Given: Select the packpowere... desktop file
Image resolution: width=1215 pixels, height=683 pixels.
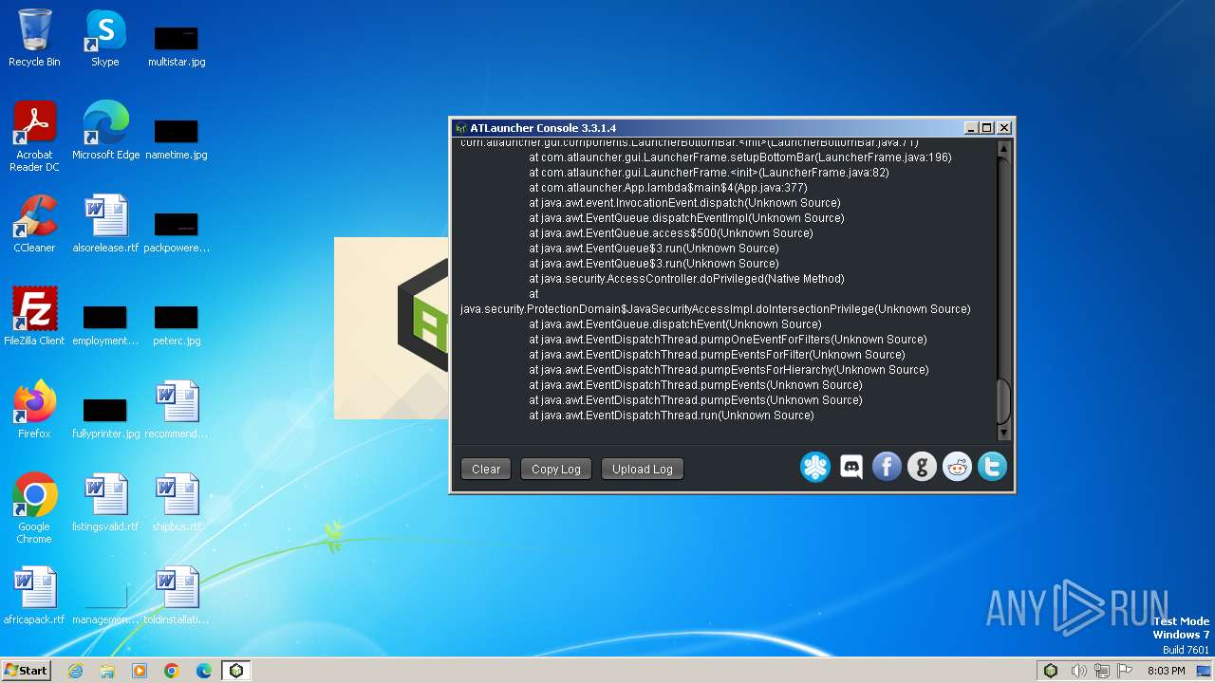Looking at the screenshot, I should tap(177, 231).
